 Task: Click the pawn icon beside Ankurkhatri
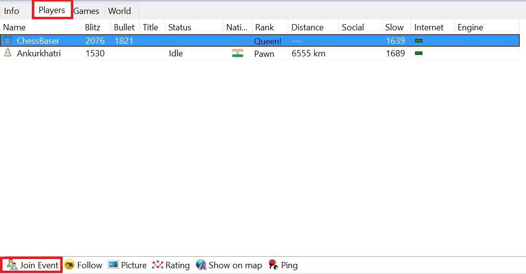click(8, 53)
